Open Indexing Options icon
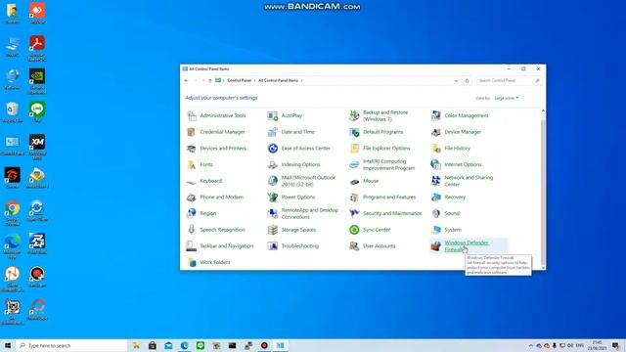626x352 pixels. (273, 164)
